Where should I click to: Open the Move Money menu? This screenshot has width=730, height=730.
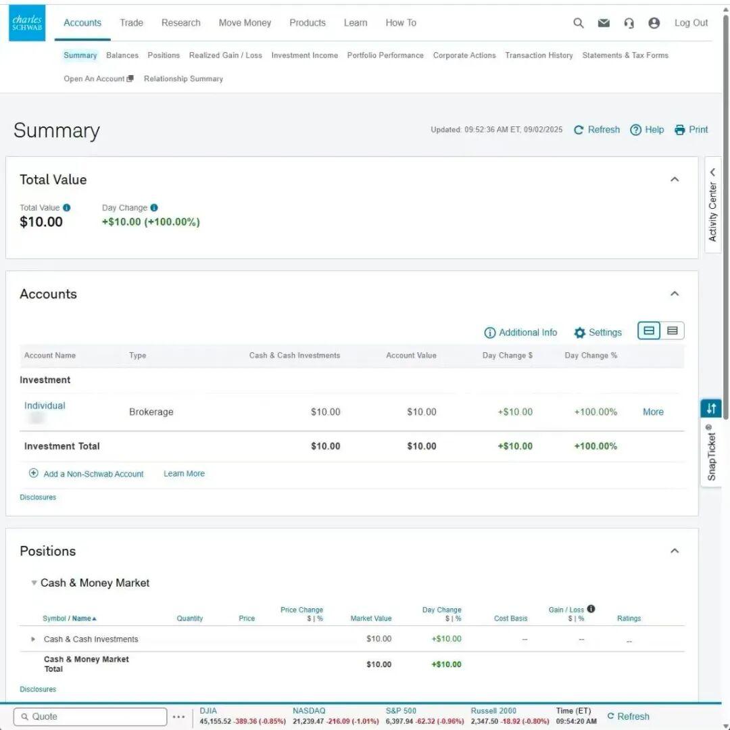click(245, 23)
